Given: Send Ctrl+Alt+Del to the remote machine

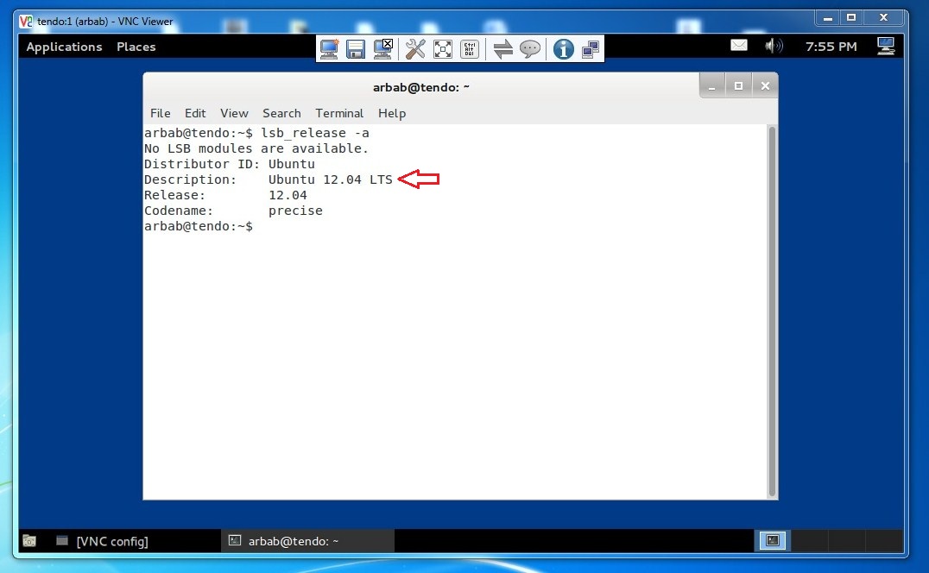Looking at the screenshot, I should point(469,49).
